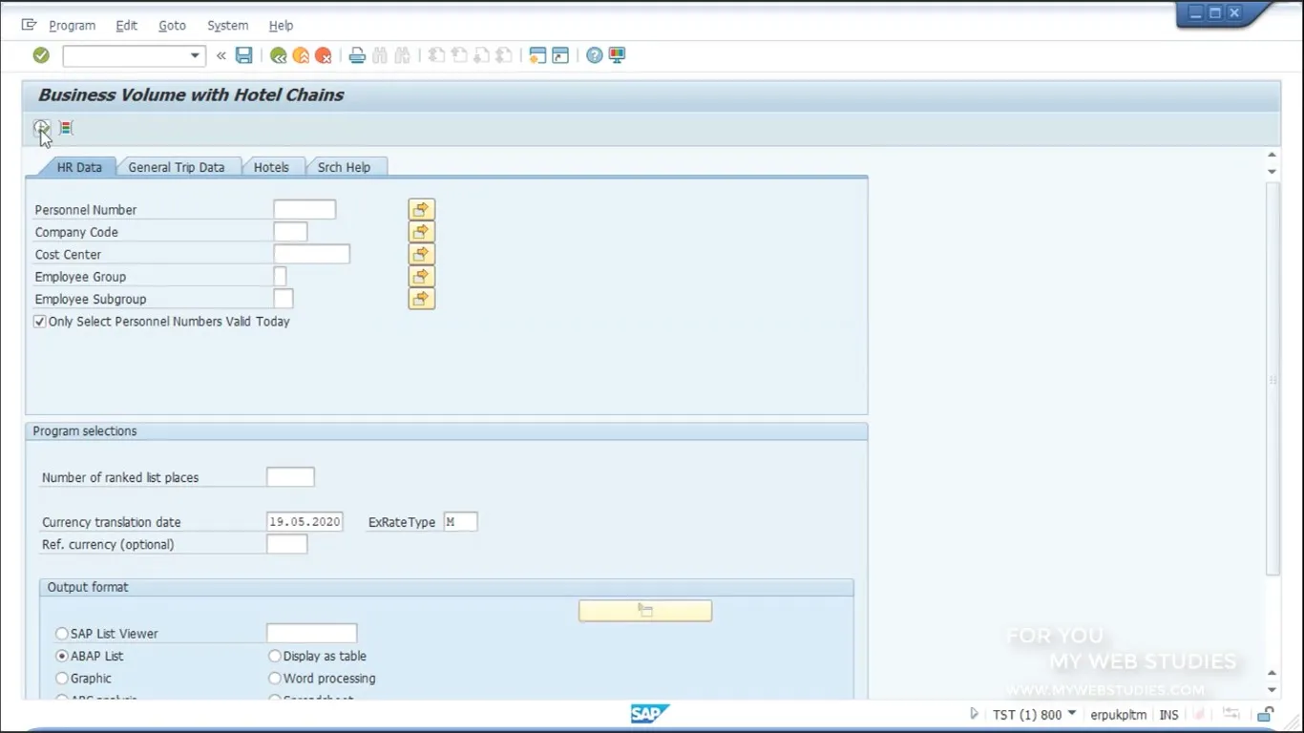Click the lock icon in status bar
Image resolution: width=1304 pixels, height=733 pixels.
click(1265, 714)
